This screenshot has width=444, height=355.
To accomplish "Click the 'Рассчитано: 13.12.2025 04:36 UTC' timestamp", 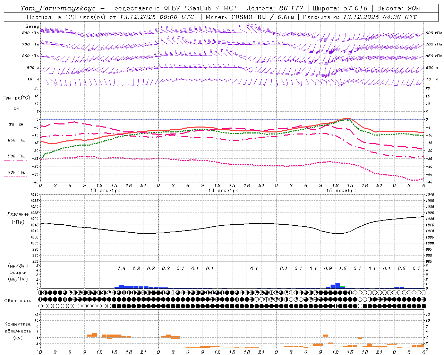I will (x=360, y=17).
